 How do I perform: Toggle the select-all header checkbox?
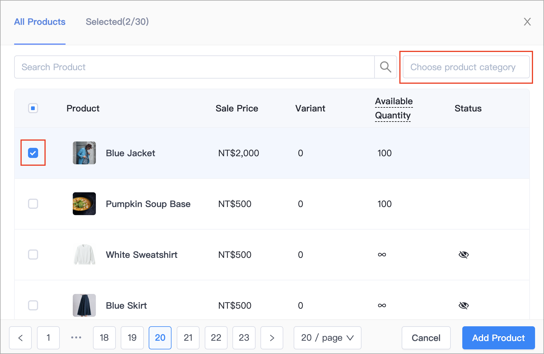pyautogui.click(x=33, y=108)
